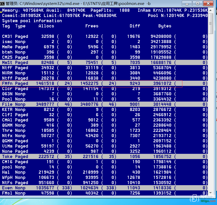Click the NtfF tag entry

[7, 68]
